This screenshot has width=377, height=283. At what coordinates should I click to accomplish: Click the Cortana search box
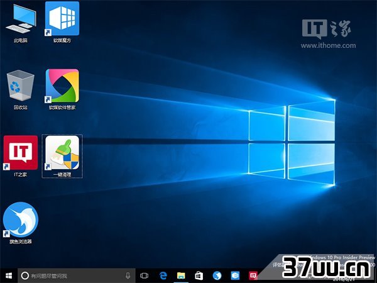point(77,275)
